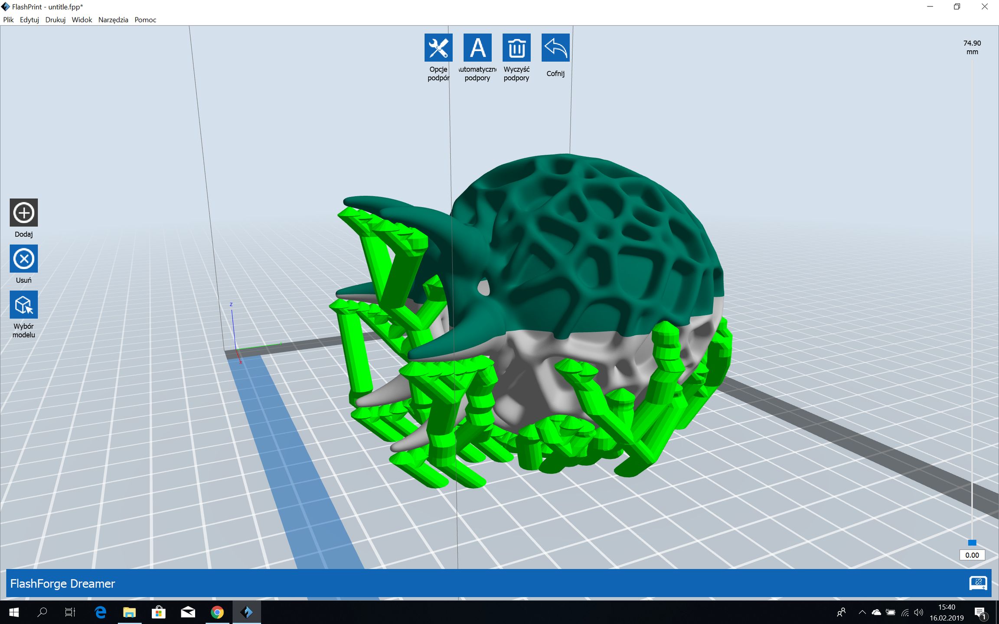999x624 pixels.
Task: Click the 0.00 layer height value field
Action: (x=972, y=555)
